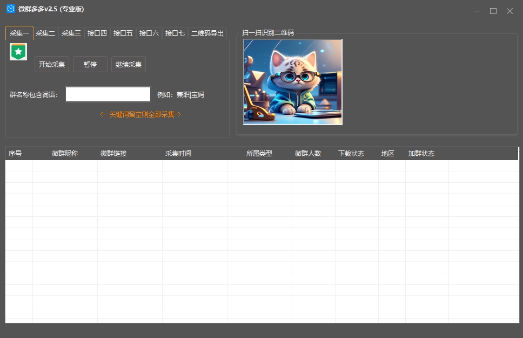Viewport: 523px width, 338px height.
Task: Resume with the 继续采集 button
Action: coord(129,64)
